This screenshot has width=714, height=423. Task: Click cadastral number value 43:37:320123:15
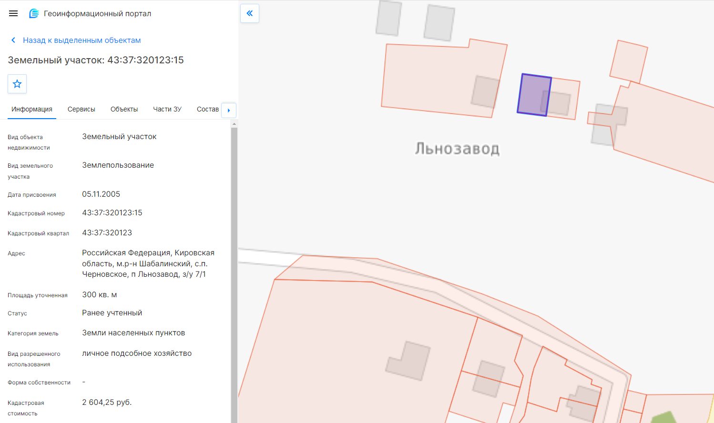[112, 213]
